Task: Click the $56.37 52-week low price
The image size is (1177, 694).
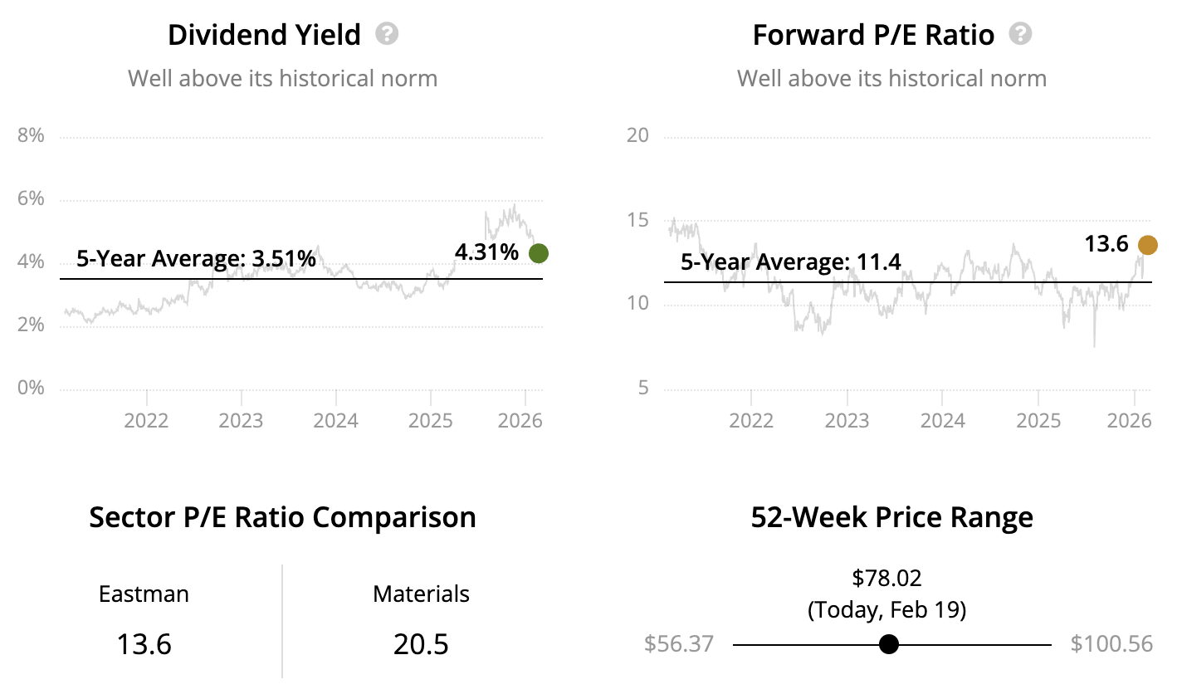Action: point(678,644)
